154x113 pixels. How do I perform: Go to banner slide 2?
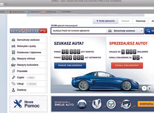149,88
